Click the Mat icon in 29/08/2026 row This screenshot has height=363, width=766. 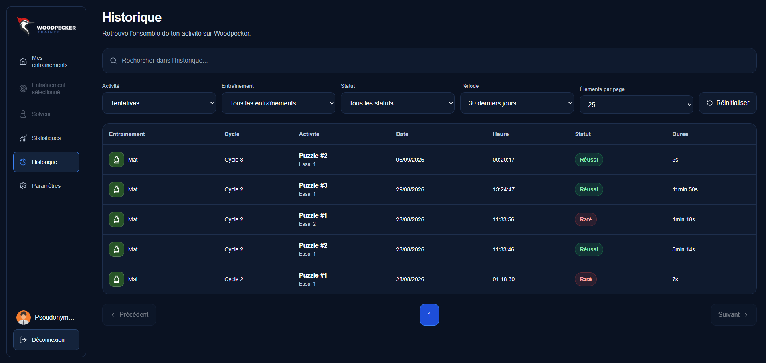click(117, 189)
